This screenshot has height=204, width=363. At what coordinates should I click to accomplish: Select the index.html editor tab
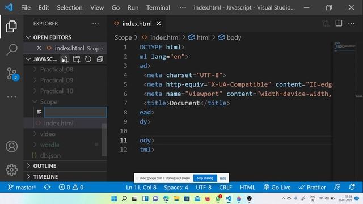coord(137,24)
